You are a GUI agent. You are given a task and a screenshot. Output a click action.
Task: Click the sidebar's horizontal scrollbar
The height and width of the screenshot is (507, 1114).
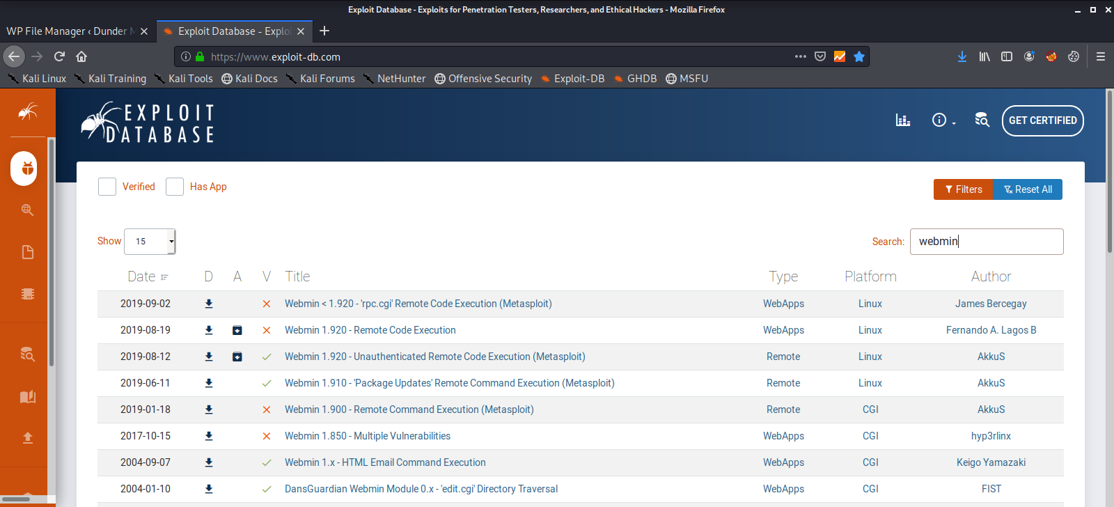(15, 499)
